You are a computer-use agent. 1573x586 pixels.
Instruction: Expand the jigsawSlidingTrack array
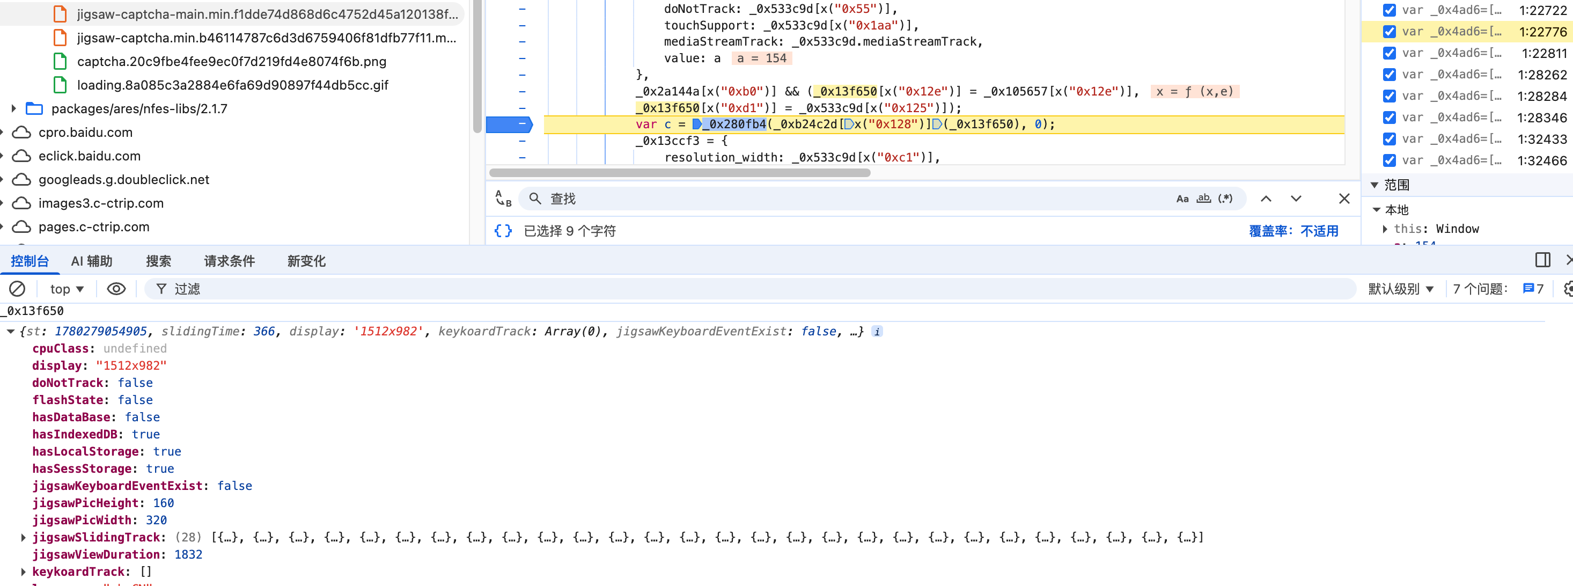point(23,538)
